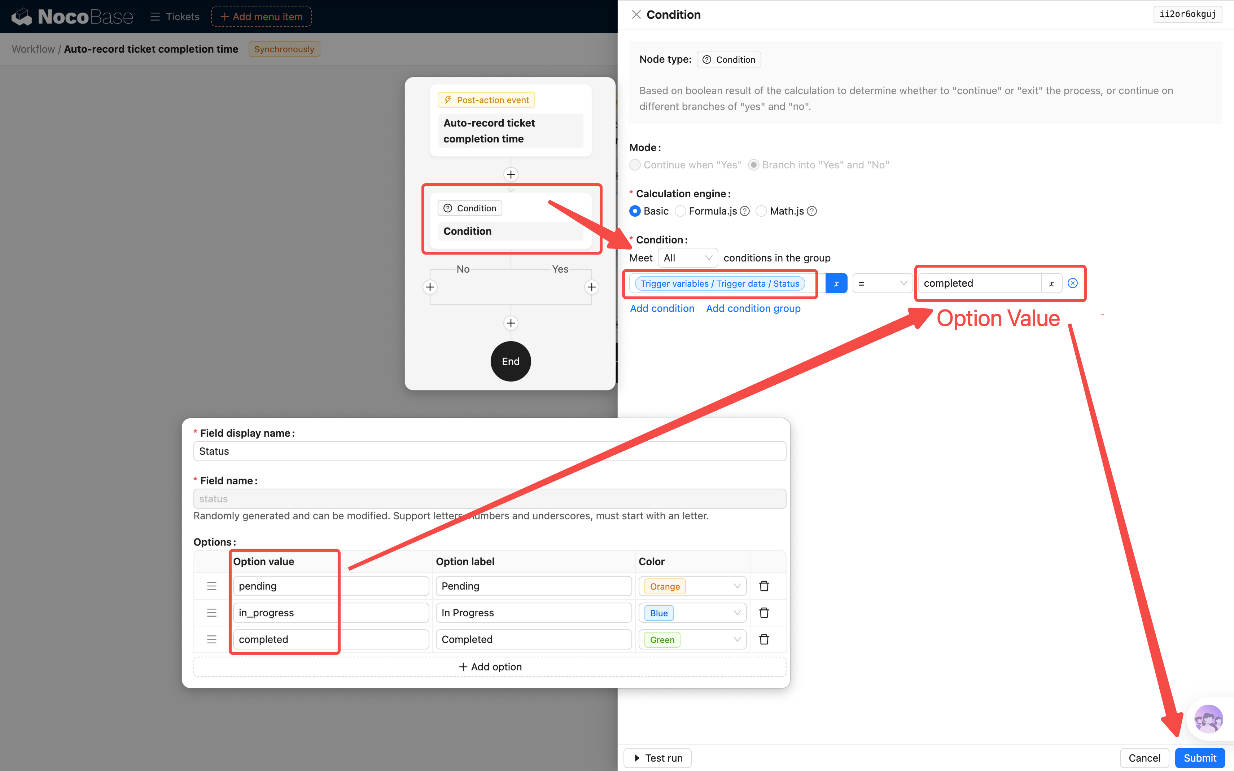
Task: Delete the pending option row
Action: click(x=763, y=586)
